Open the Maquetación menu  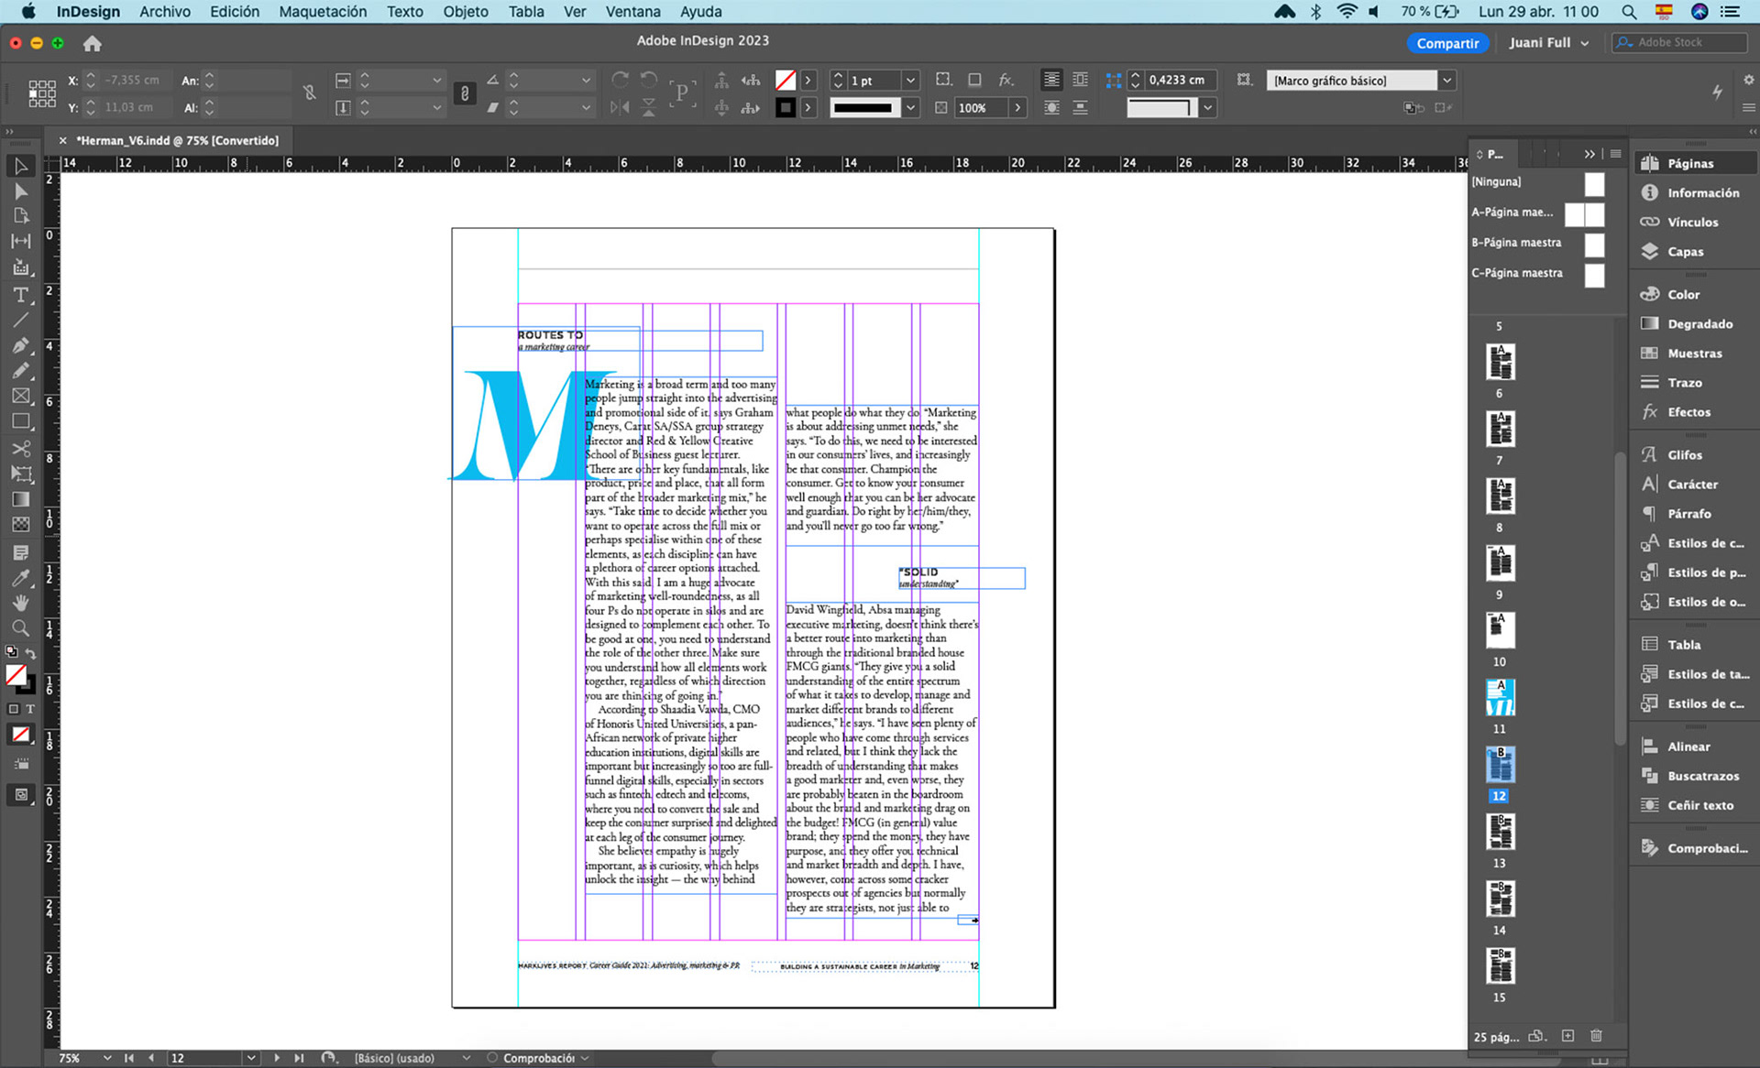323,12
